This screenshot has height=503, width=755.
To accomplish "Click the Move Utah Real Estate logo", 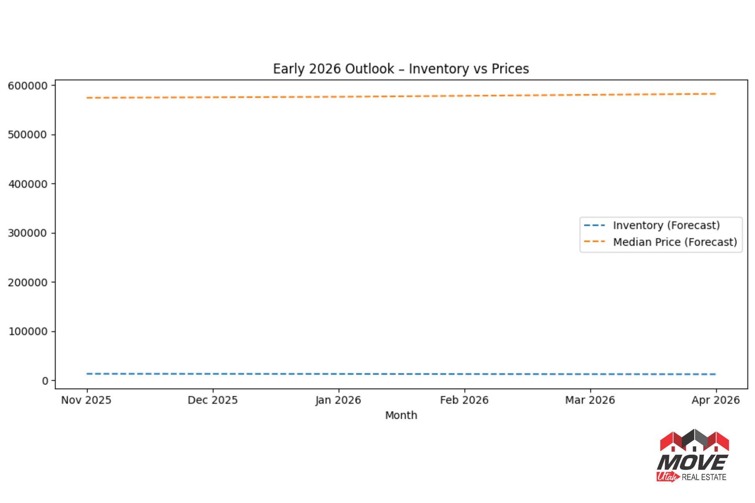I will (693, 461).
